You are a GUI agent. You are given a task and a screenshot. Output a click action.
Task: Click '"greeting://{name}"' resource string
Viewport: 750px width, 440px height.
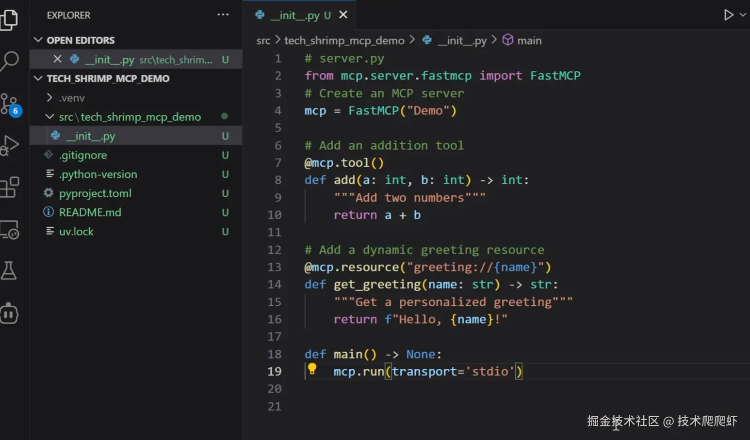[x=475, y=267]
